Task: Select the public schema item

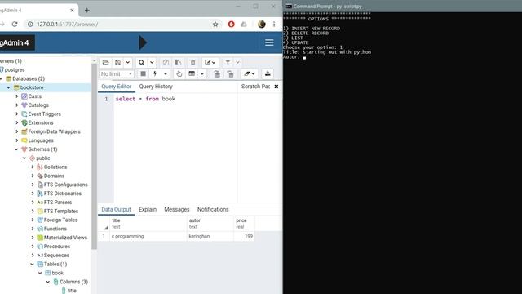Action: (43, 158)
